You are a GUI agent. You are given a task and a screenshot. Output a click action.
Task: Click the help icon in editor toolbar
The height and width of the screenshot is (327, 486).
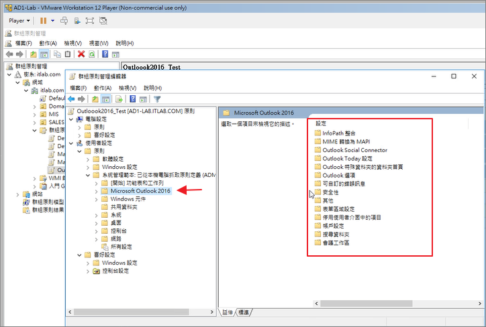point(133,99)
